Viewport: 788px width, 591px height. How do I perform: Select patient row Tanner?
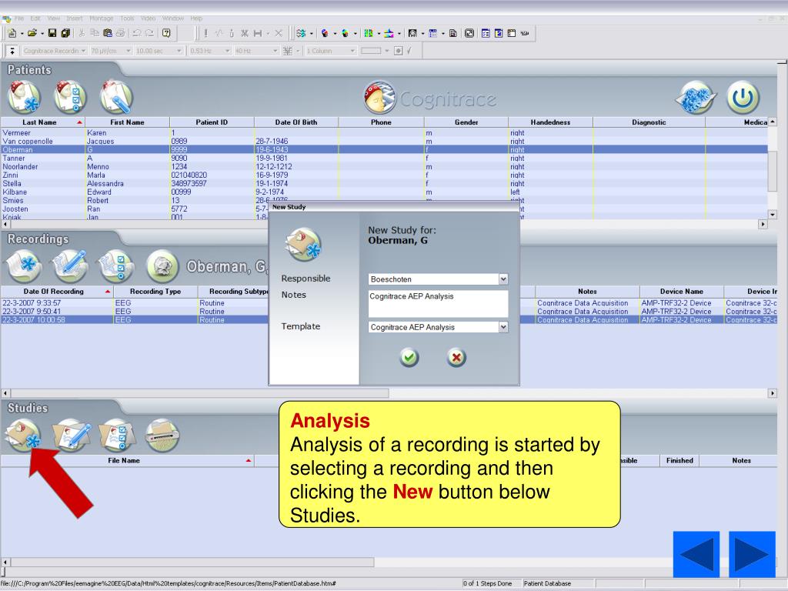pyautogui.click(x=384, y=159)
